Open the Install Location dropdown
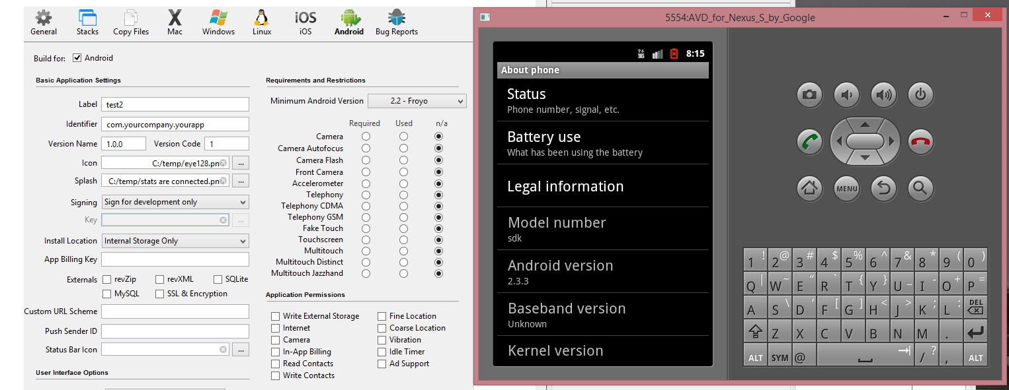 pos(175,241)
